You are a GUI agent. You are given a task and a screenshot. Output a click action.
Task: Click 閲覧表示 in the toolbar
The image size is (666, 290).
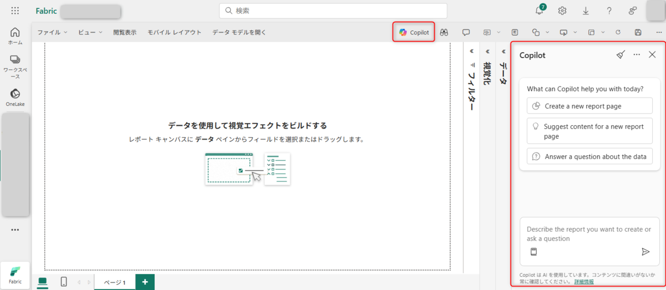pos(125,32)
